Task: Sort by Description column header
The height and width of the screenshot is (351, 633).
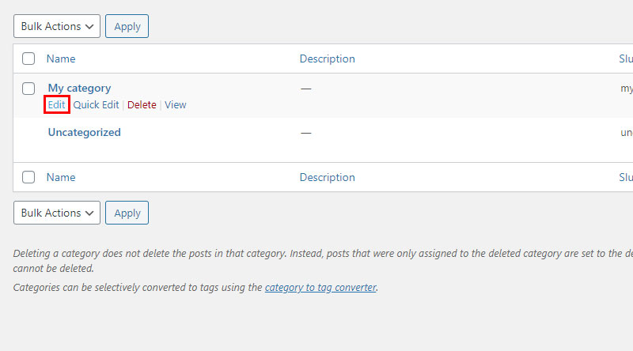Action: tap(327, 59)
